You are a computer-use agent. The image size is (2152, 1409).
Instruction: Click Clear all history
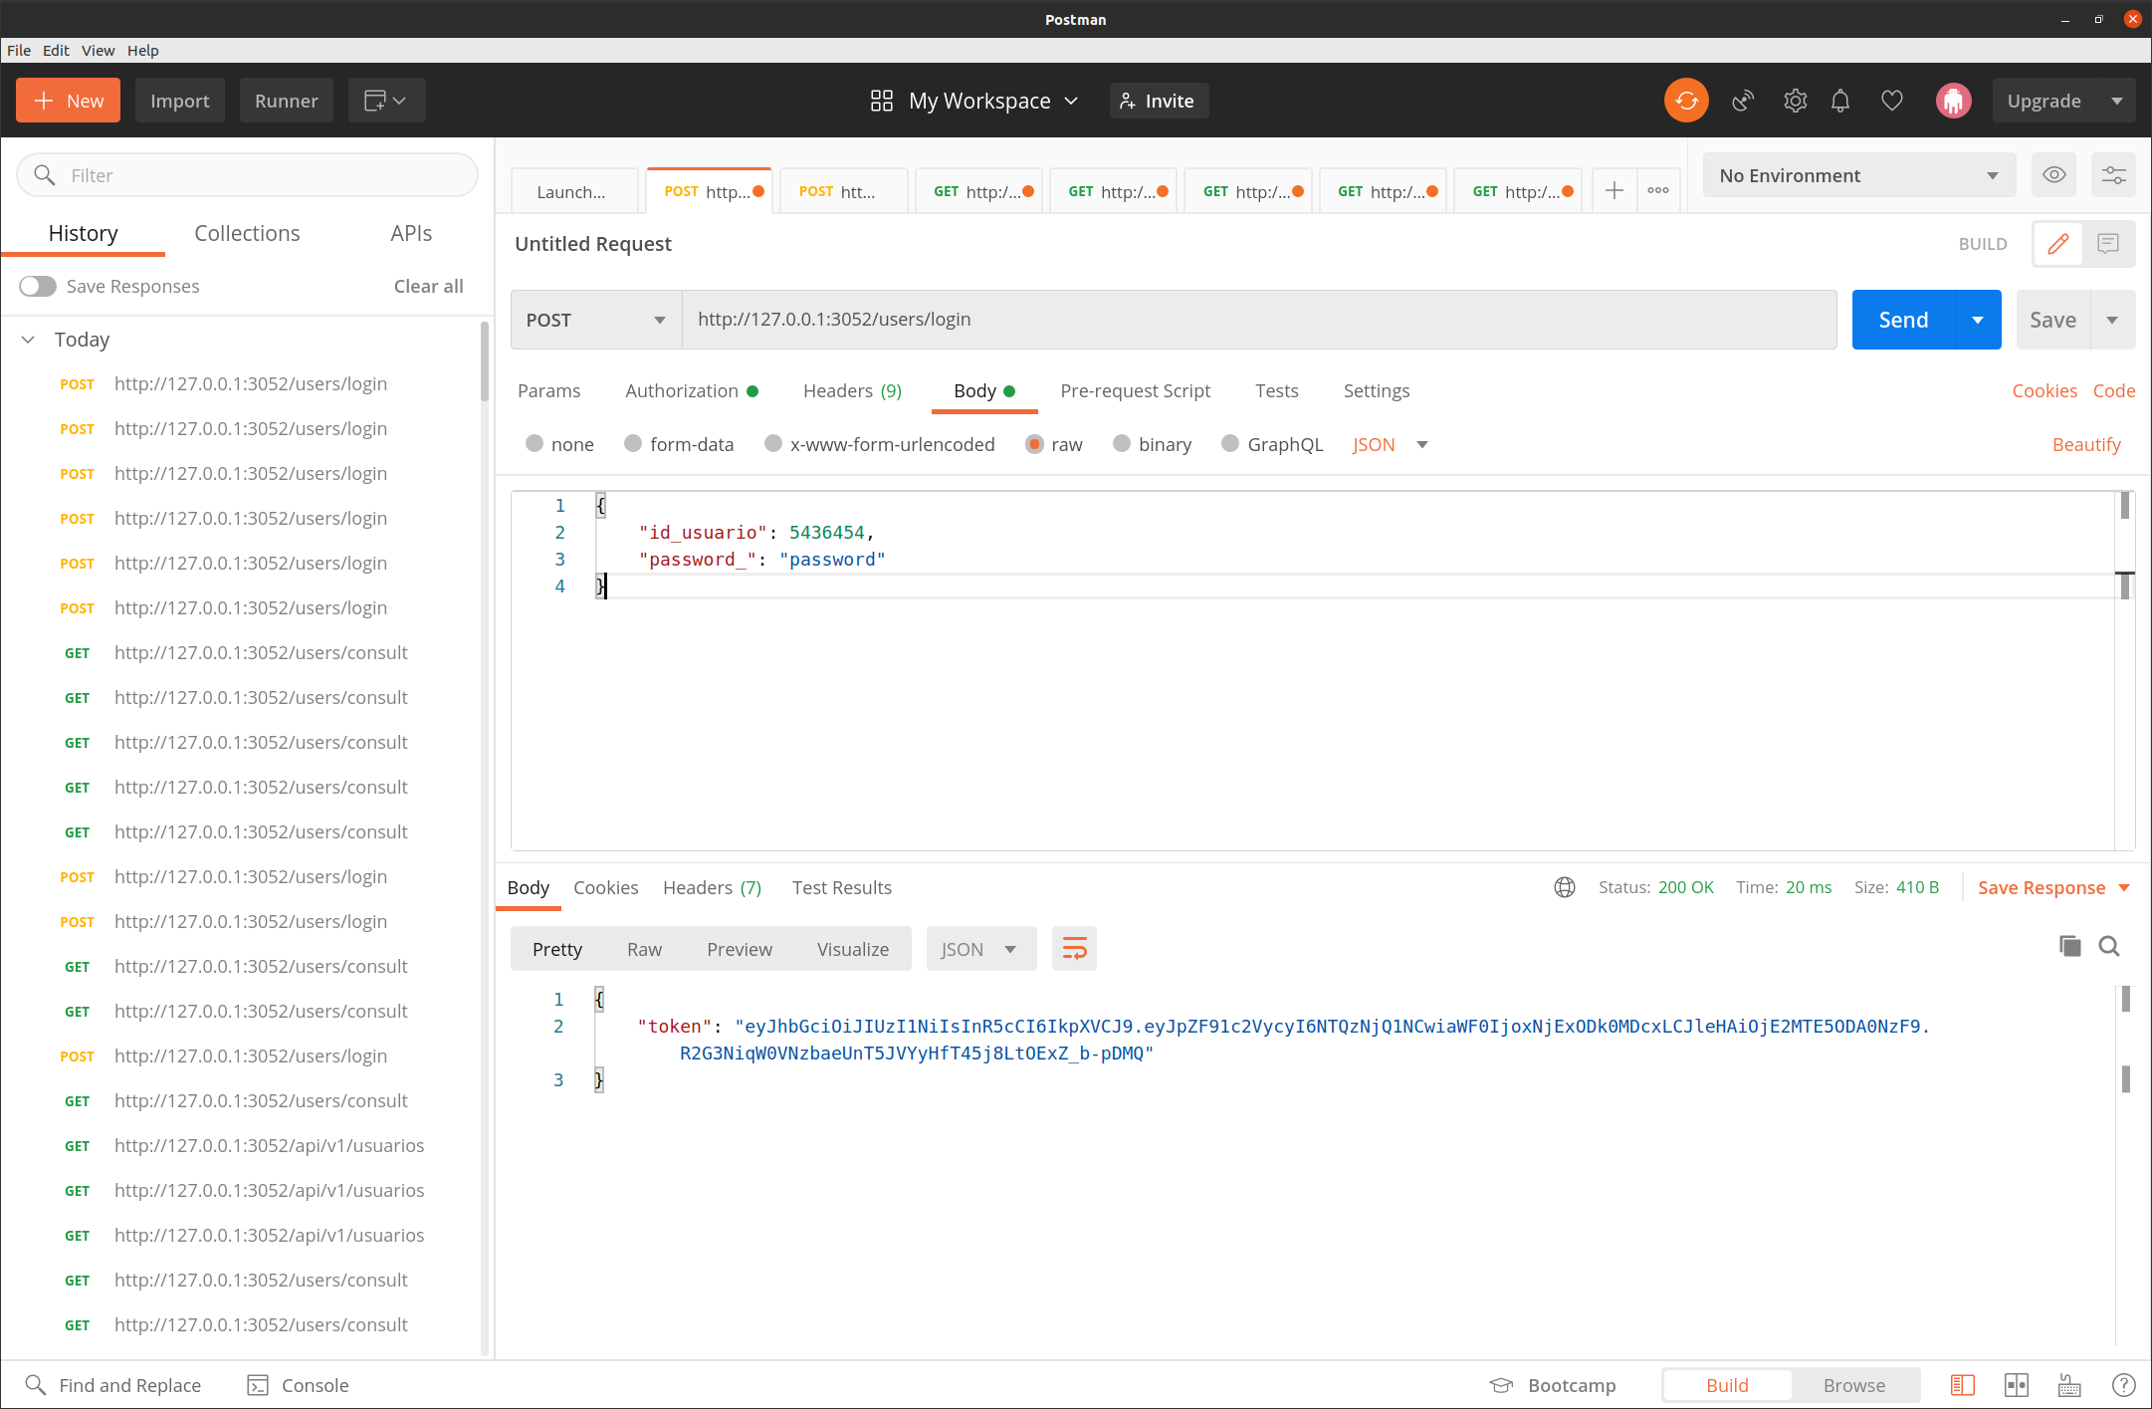[x=428, y=286]
